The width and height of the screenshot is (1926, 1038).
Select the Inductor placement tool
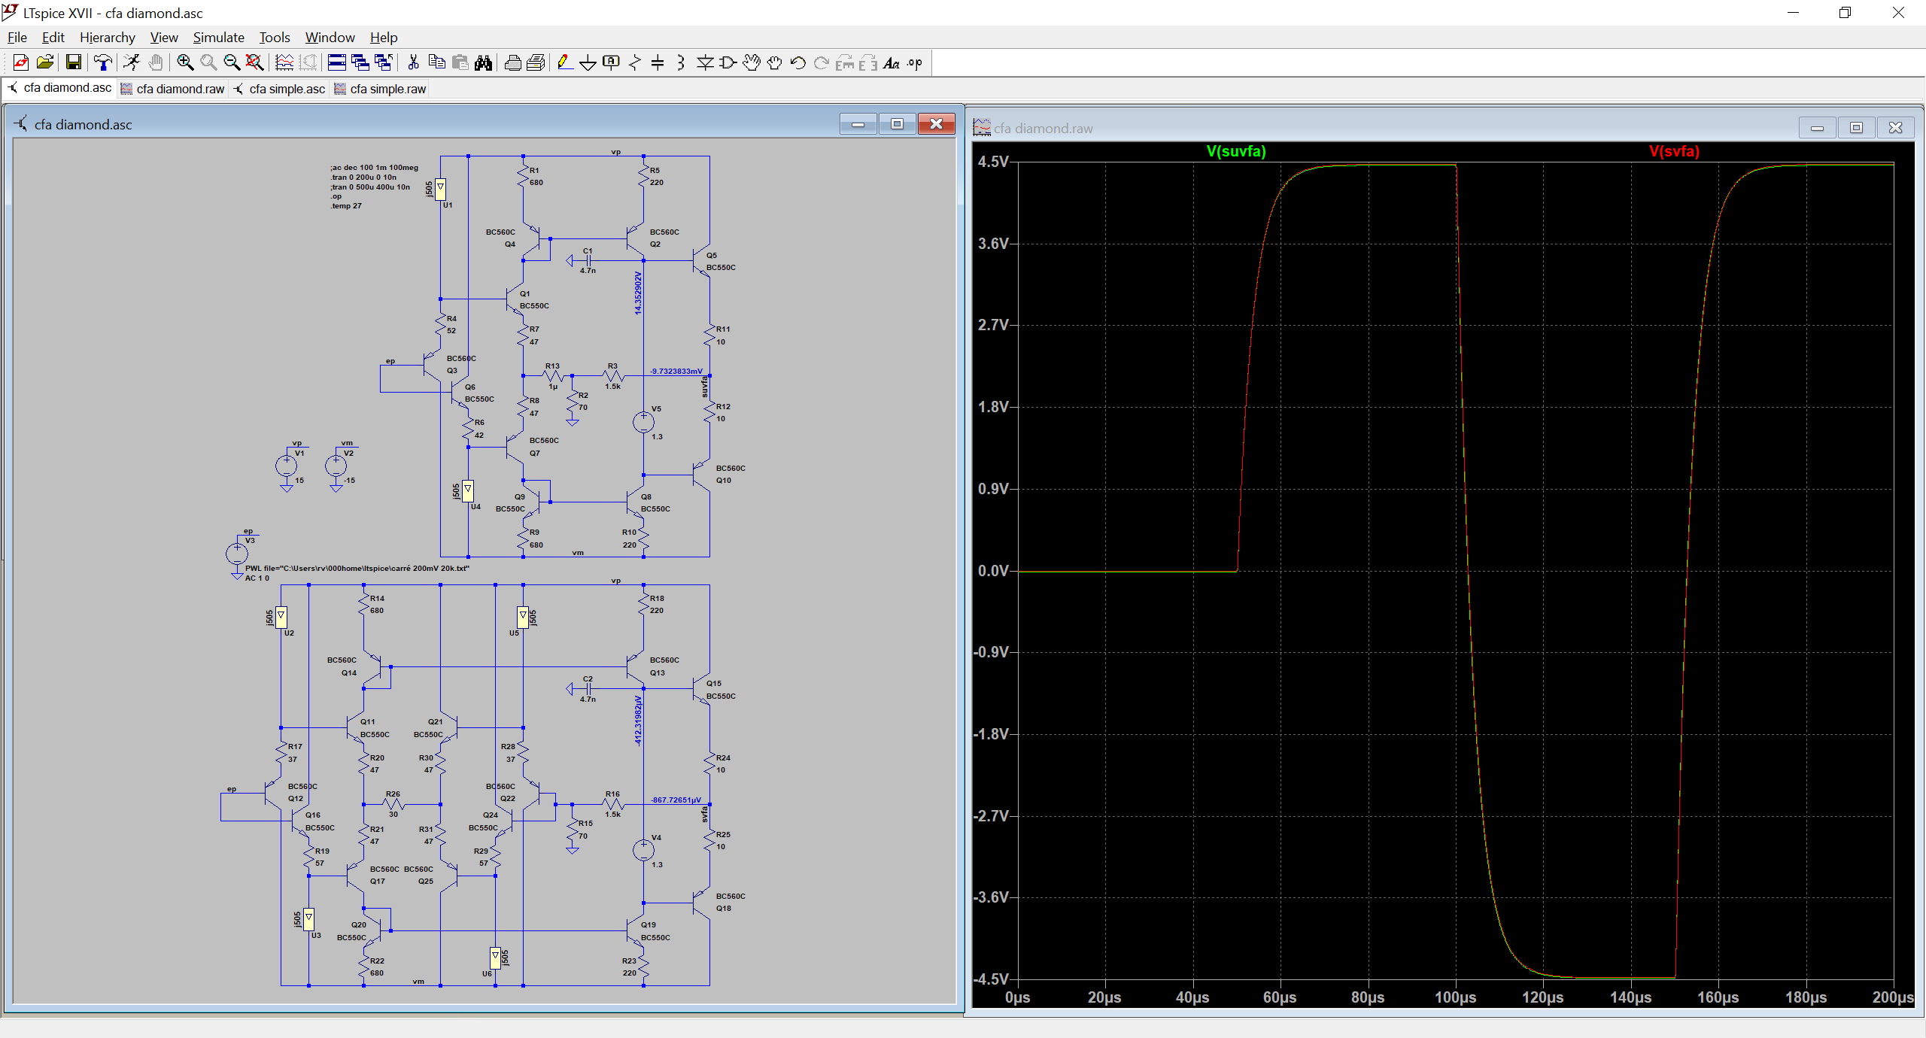coord(681,63)
